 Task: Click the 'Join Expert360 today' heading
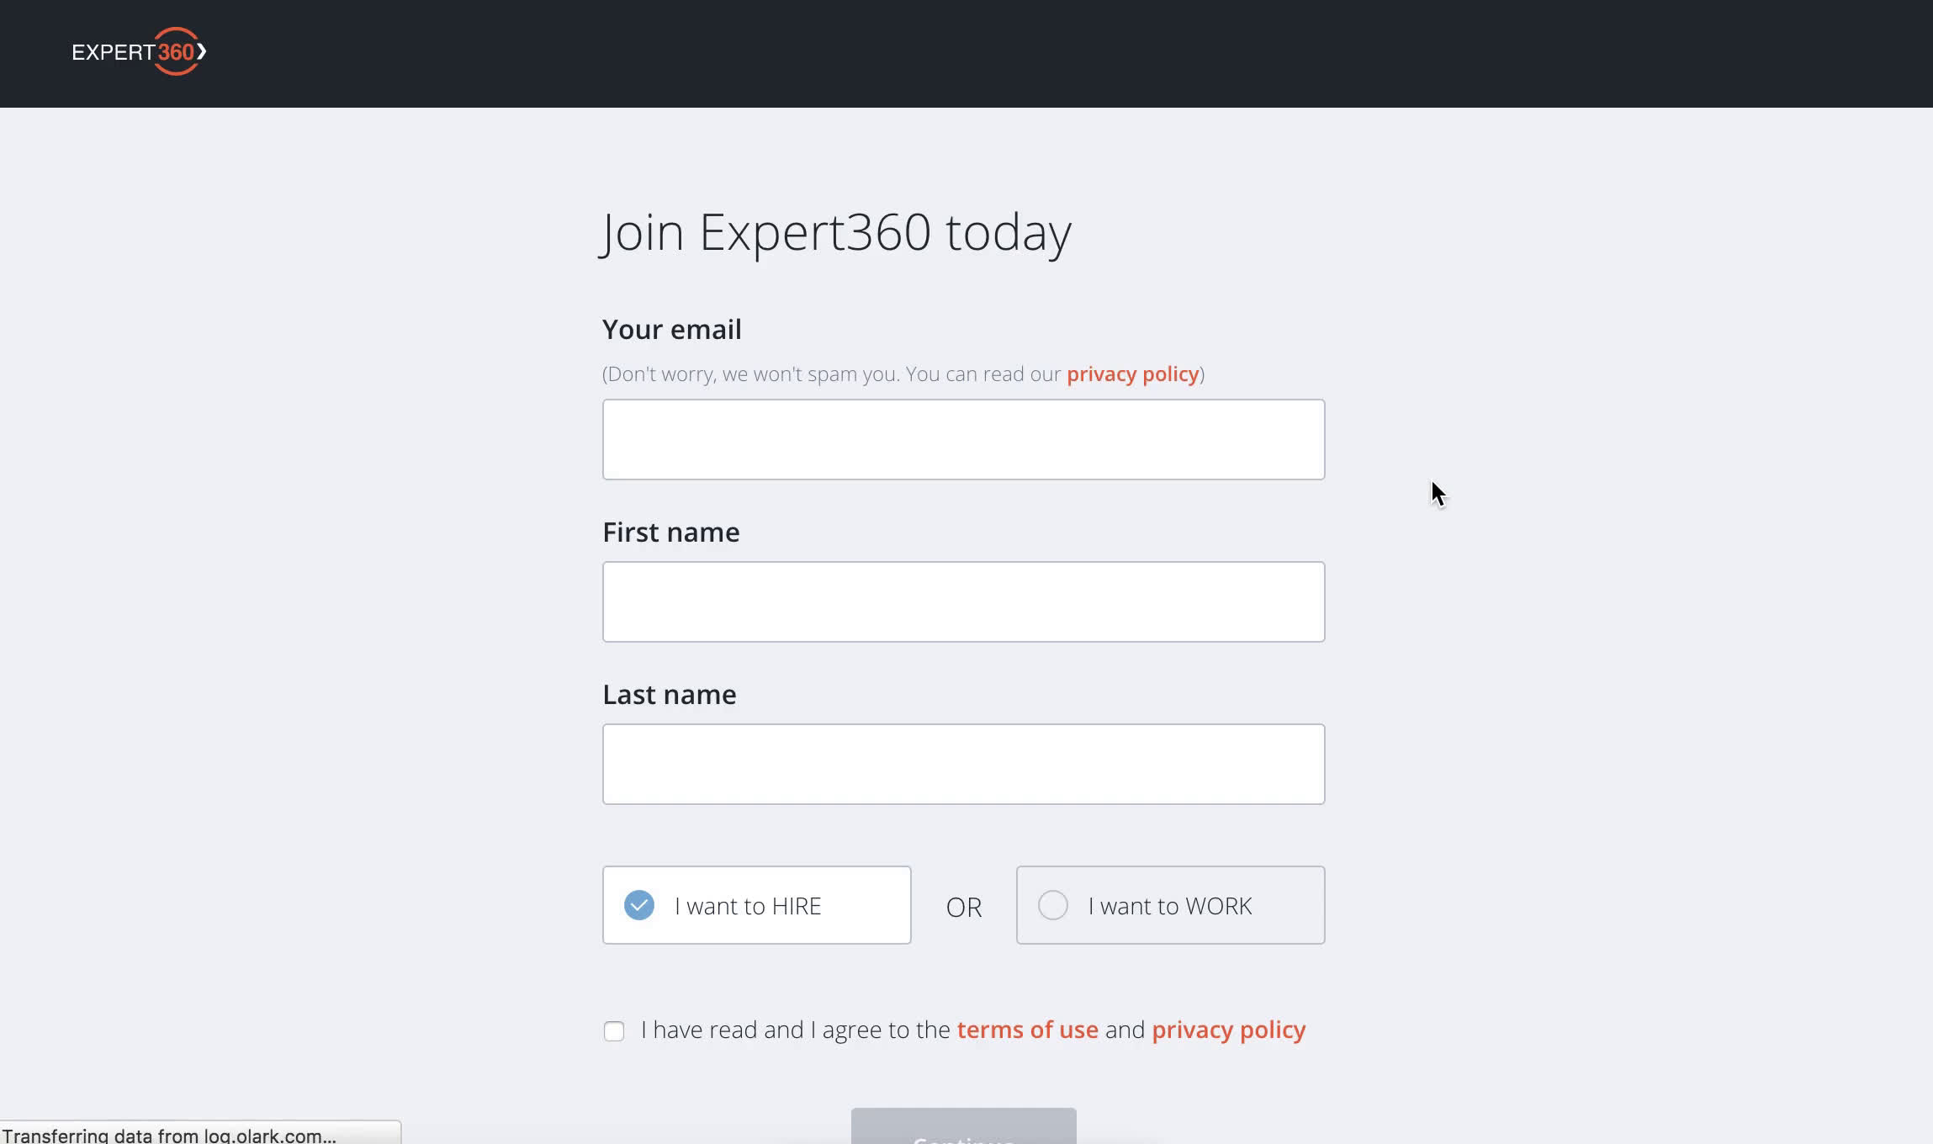pyautogui.click(x=835, y=233)
